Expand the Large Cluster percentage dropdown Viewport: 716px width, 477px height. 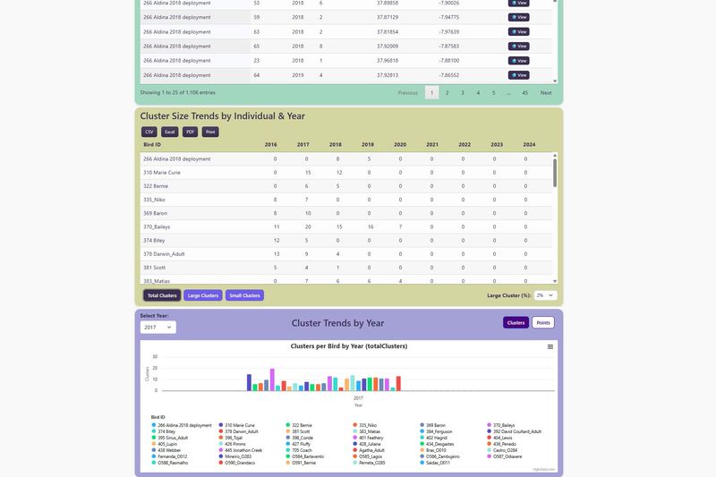coord(546,295)
